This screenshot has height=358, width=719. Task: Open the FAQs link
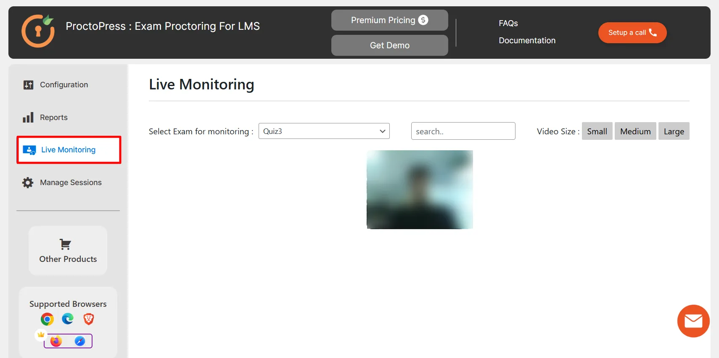(508, 24)
